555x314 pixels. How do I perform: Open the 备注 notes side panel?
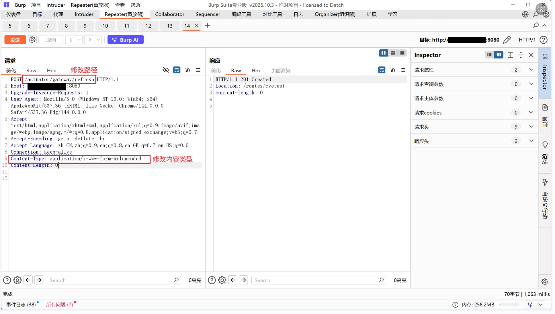(x=545, y=116)
